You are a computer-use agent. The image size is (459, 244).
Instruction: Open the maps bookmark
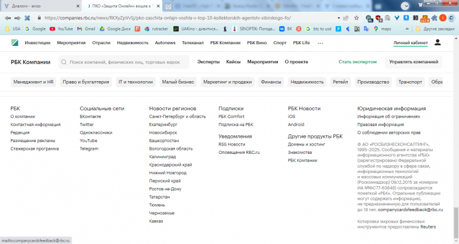pos(382,29)
